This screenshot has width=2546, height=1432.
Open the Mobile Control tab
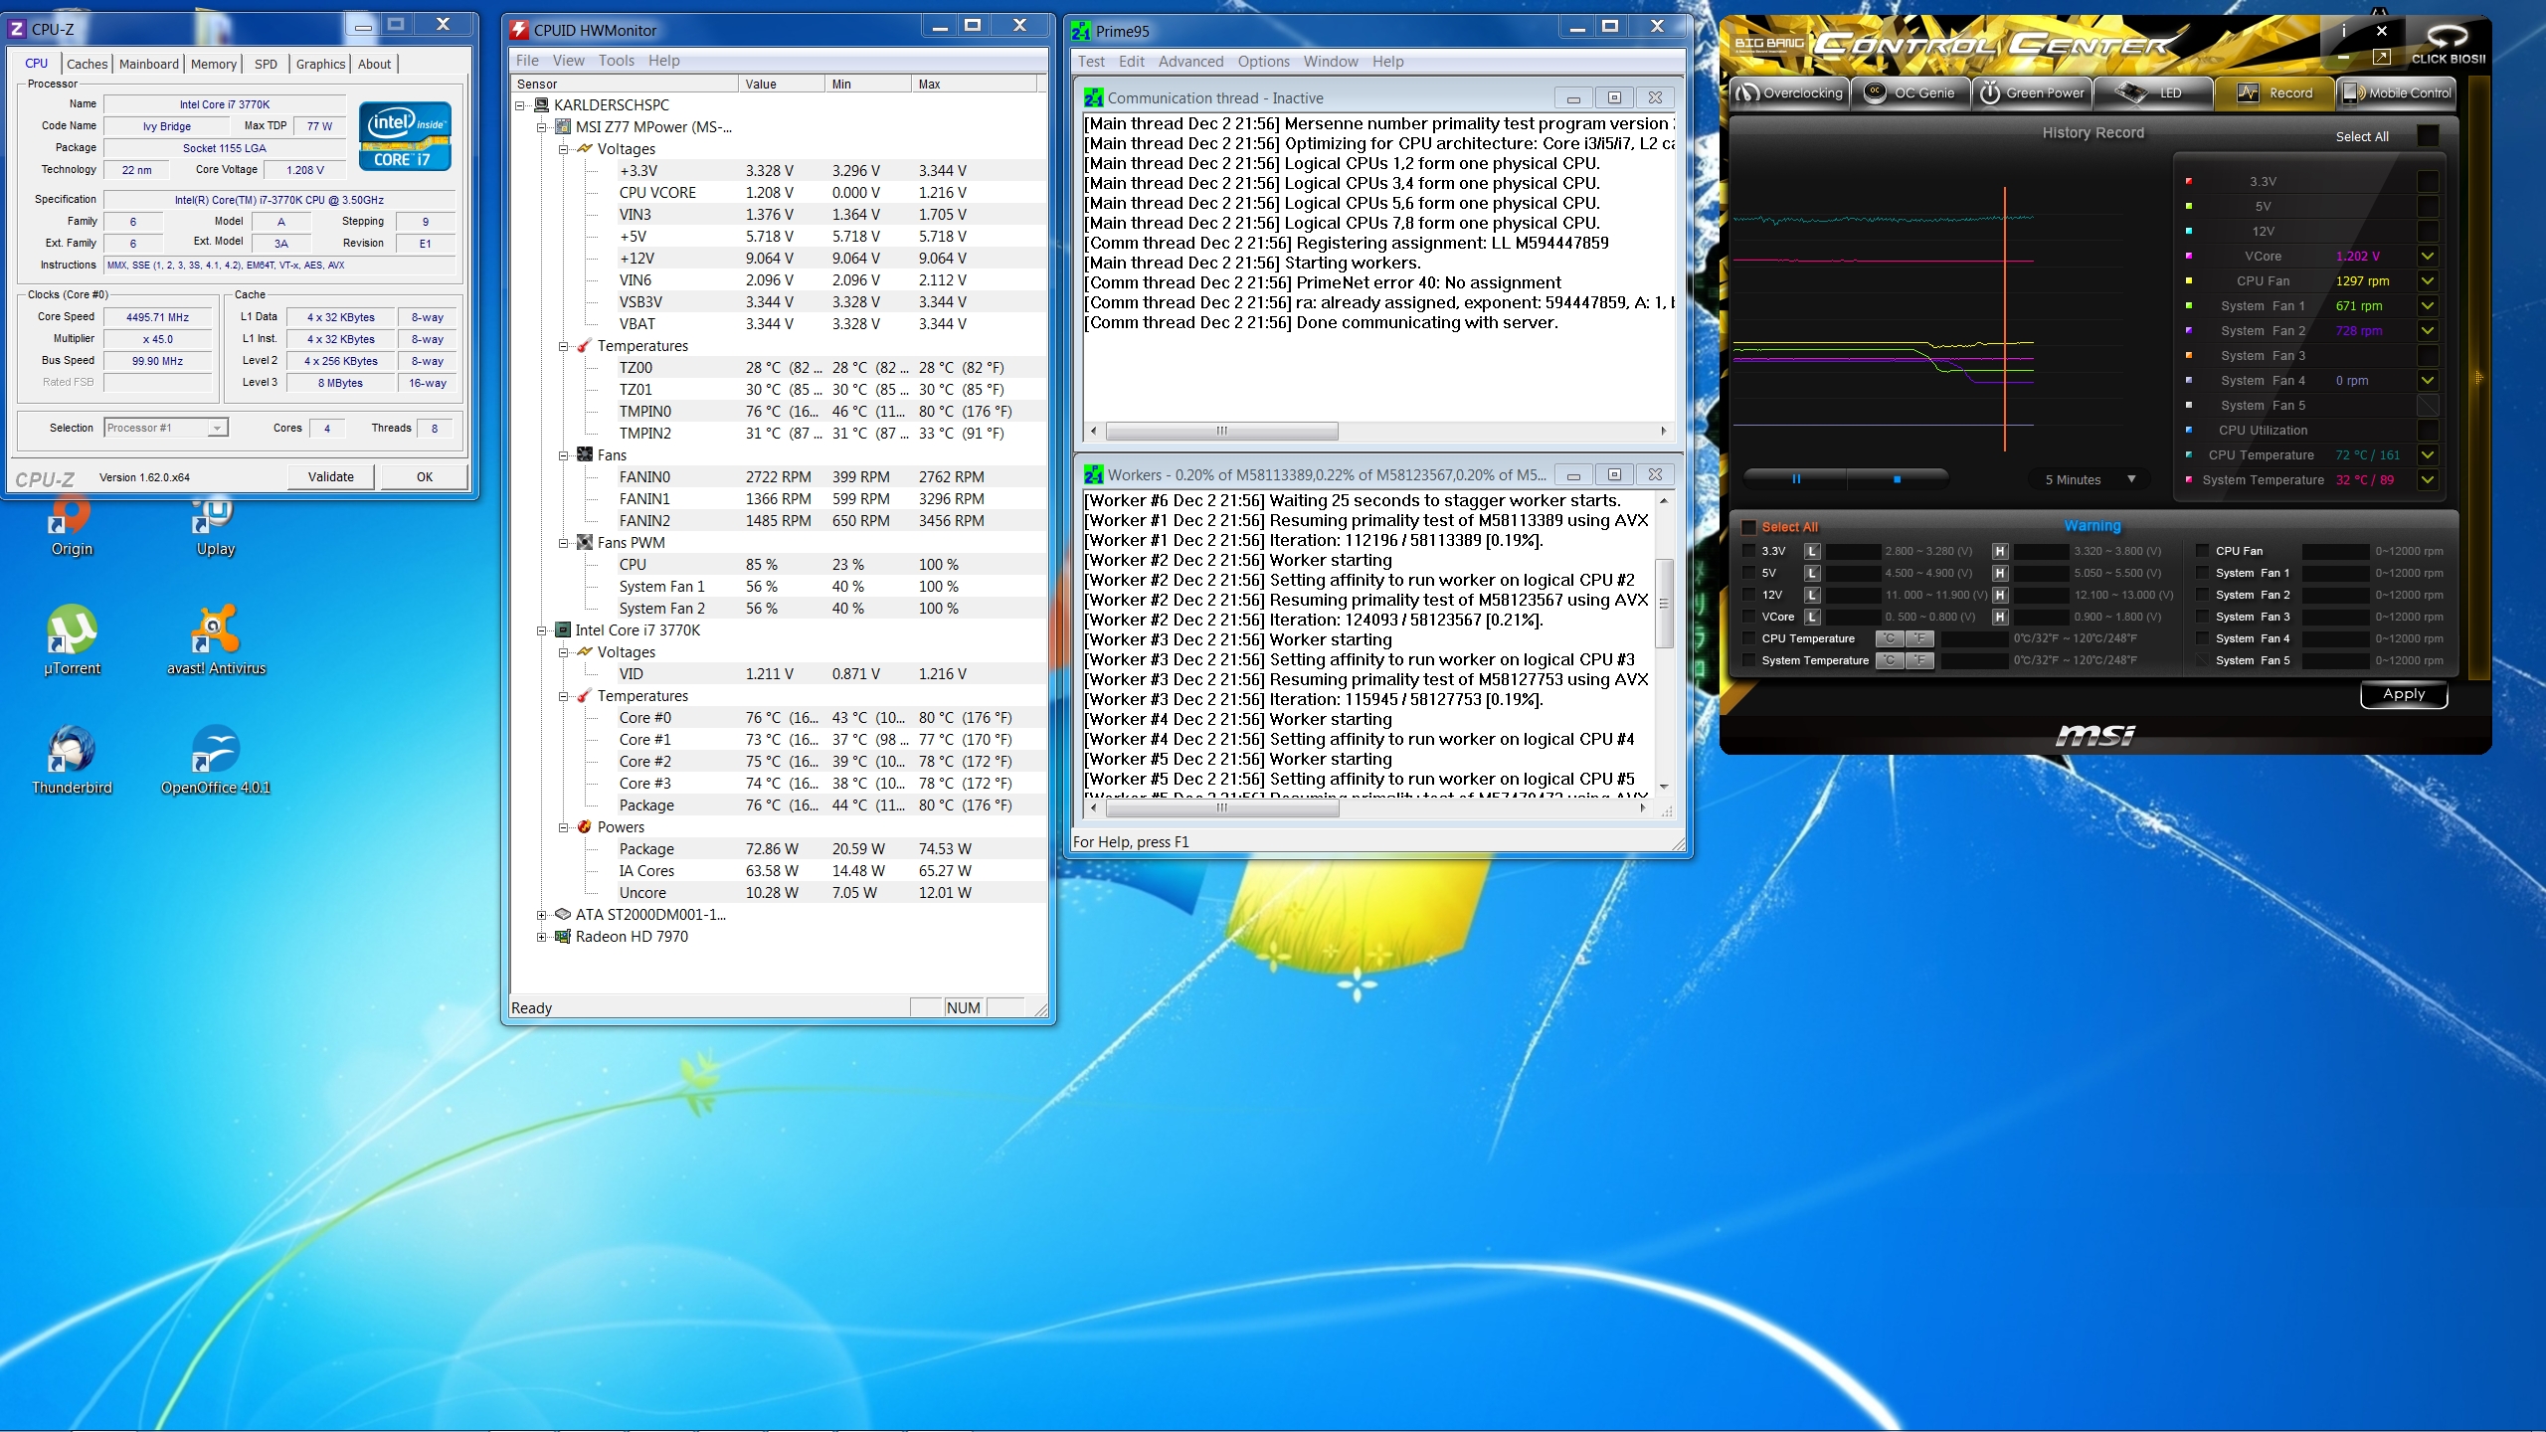[x=2396, y=92]
